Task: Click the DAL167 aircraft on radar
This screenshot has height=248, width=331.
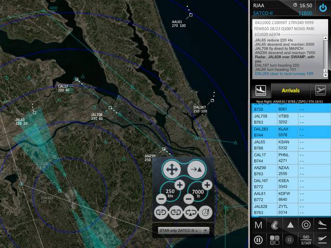Action: 212,99
